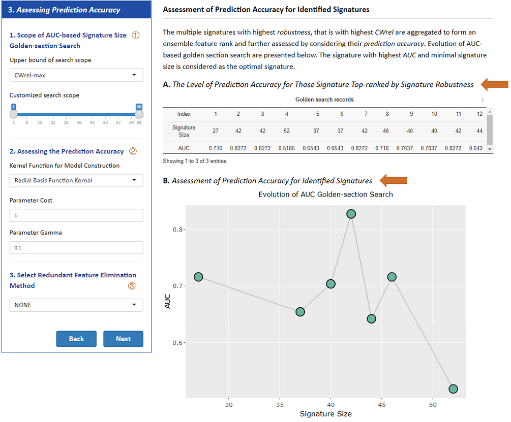Click the table scrollbar's up arrow
Screen dimensions: 511x422
click(490, 111)
